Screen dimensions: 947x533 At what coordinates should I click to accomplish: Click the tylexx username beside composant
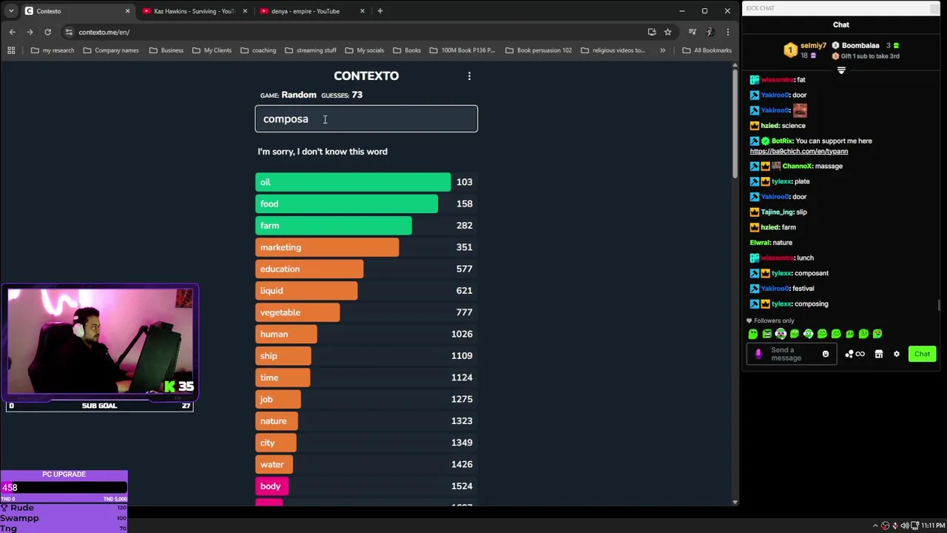click(781, 273)
